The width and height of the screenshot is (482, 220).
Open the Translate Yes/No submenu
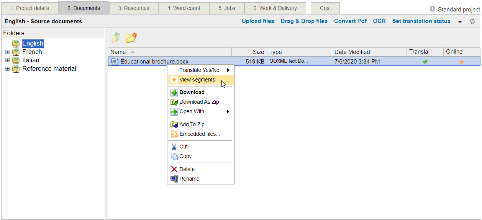pos(200,70)
